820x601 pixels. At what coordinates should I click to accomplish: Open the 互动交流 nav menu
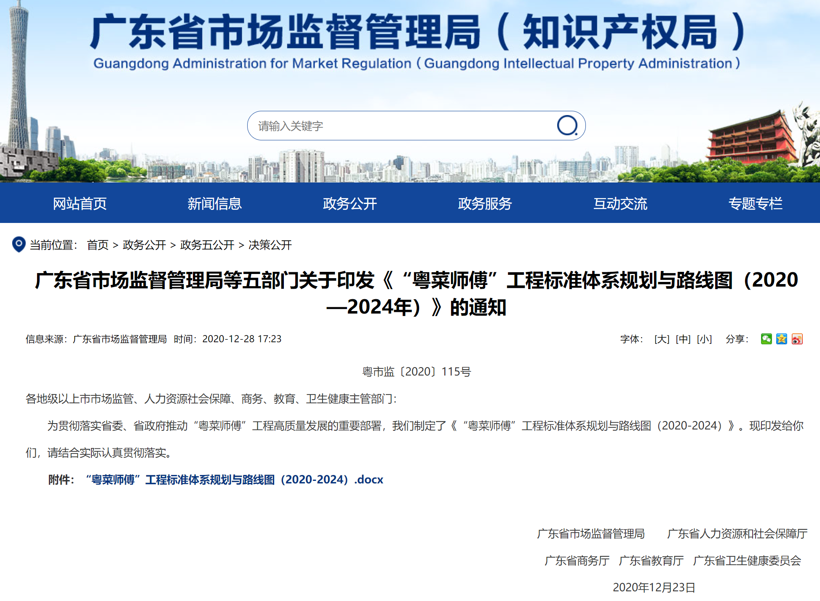pyautogui.click(x=620, y=204)
